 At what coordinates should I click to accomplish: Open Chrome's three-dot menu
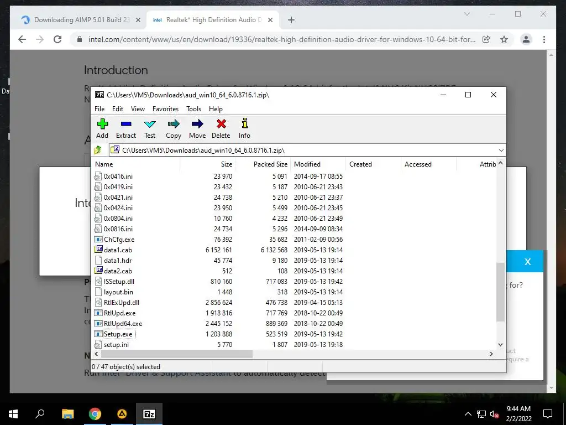[x=544, y=39]
